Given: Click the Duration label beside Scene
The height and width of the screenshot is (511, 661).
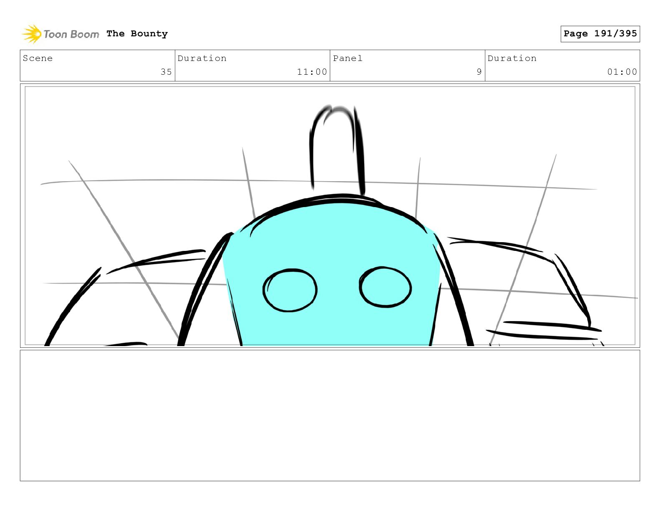Looking at the screenshot, I should (202, 58).
